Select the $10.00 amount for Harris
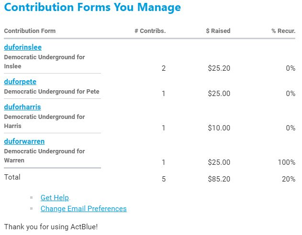The width and height of the screenshot is (302, 235). point(219,128)
